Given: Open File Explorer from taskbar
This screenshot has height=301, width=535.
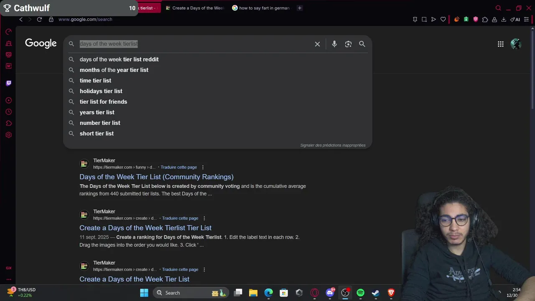Looking at the screenshot, I should point(253,293).
